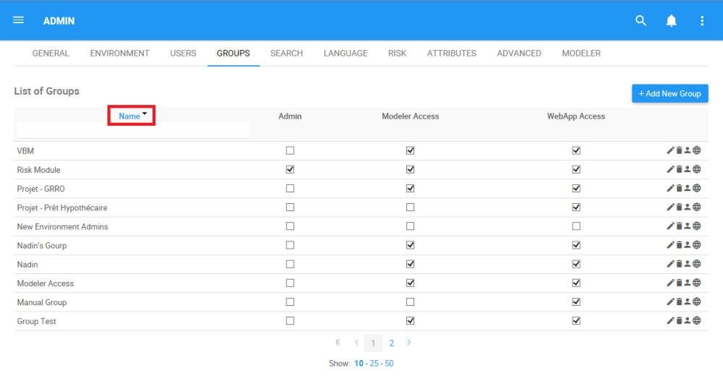Edit the Nadin's Gourp group

click(670, 245)
